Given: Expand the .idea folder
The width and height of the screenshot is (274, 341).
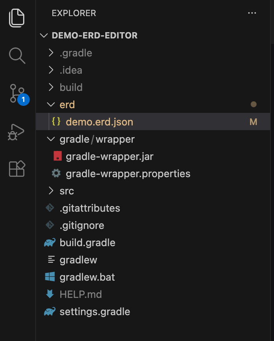Looking at the screenshot, I should 50,70.
